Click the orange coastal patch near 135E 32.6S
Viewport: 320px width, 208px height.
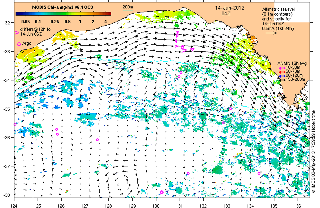(253, 39)
